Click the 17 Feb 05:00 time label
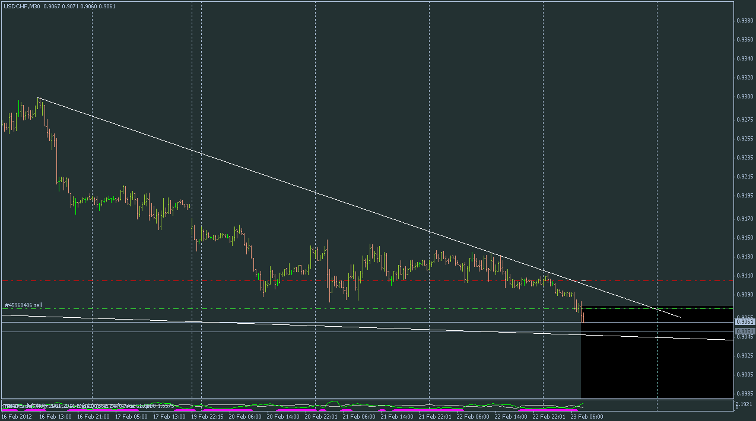756x421 pixels. (x=131, y=417)
